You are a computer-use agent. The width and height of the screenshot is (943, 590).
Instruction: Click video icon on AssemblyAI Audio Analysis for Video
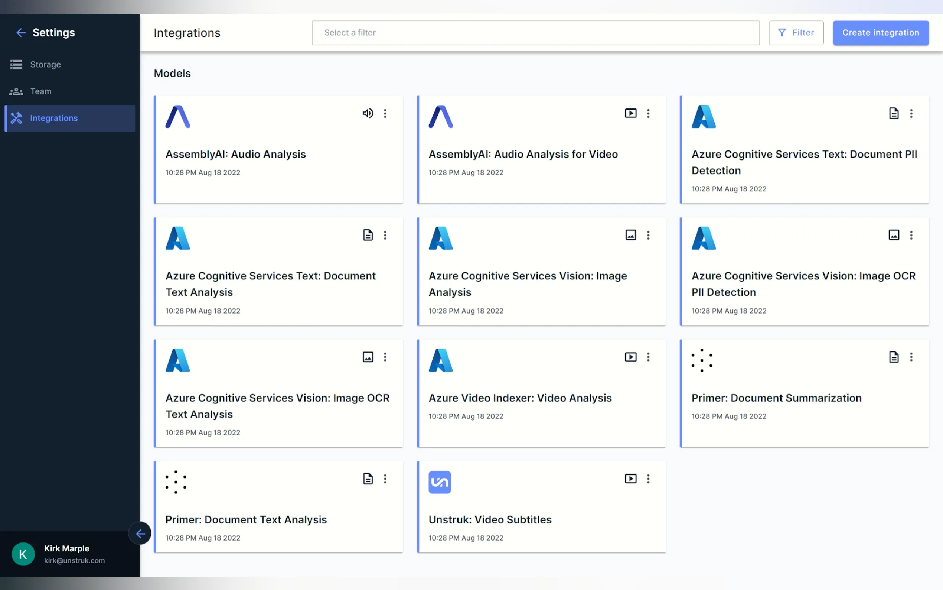pos(630,114)
